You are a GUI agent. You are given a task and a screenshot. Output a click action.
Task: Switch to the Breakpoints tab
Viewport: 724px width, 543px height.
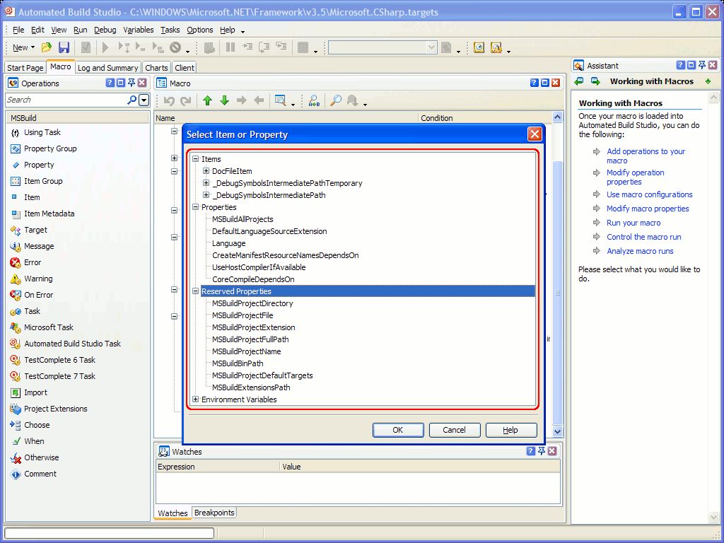pyautogui.click(x=214, y=513)
